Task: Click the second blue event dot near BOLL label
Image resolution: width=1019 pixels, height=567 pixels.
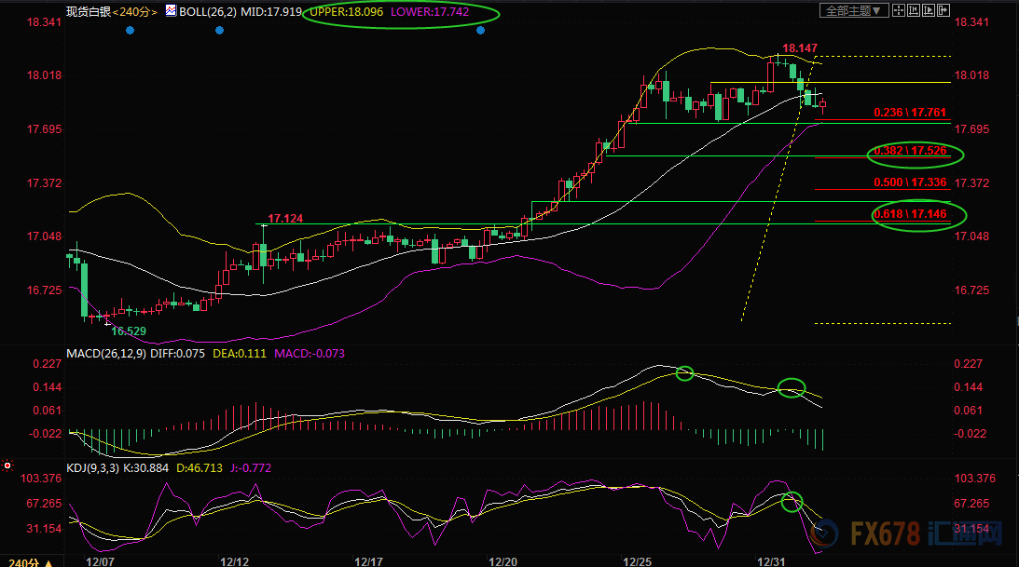Action: (x=220, y=31)
